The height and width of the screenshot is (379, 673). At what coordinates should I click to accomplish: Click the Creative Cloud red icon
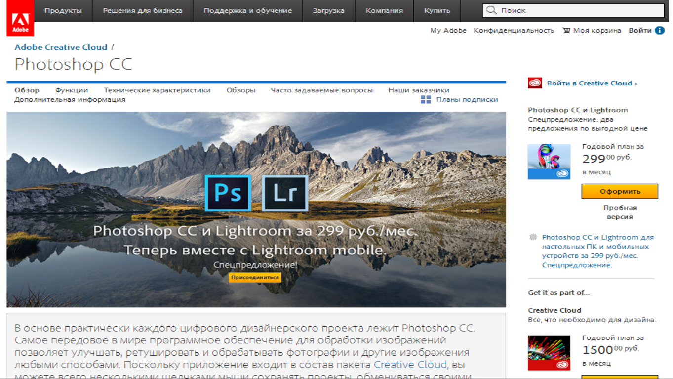coord(535,84)
